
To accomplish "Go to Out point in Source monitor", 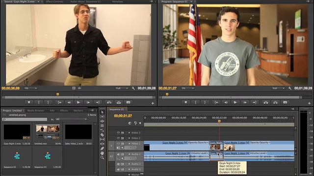I will pyautogui.click(x=98, y=102).
